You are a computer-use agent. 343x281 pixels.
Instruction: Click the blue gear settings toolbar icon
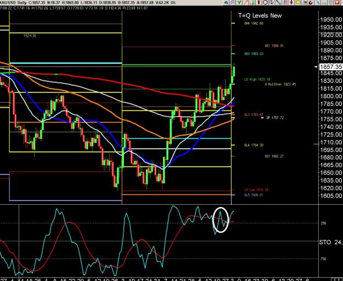coord(226,2)
